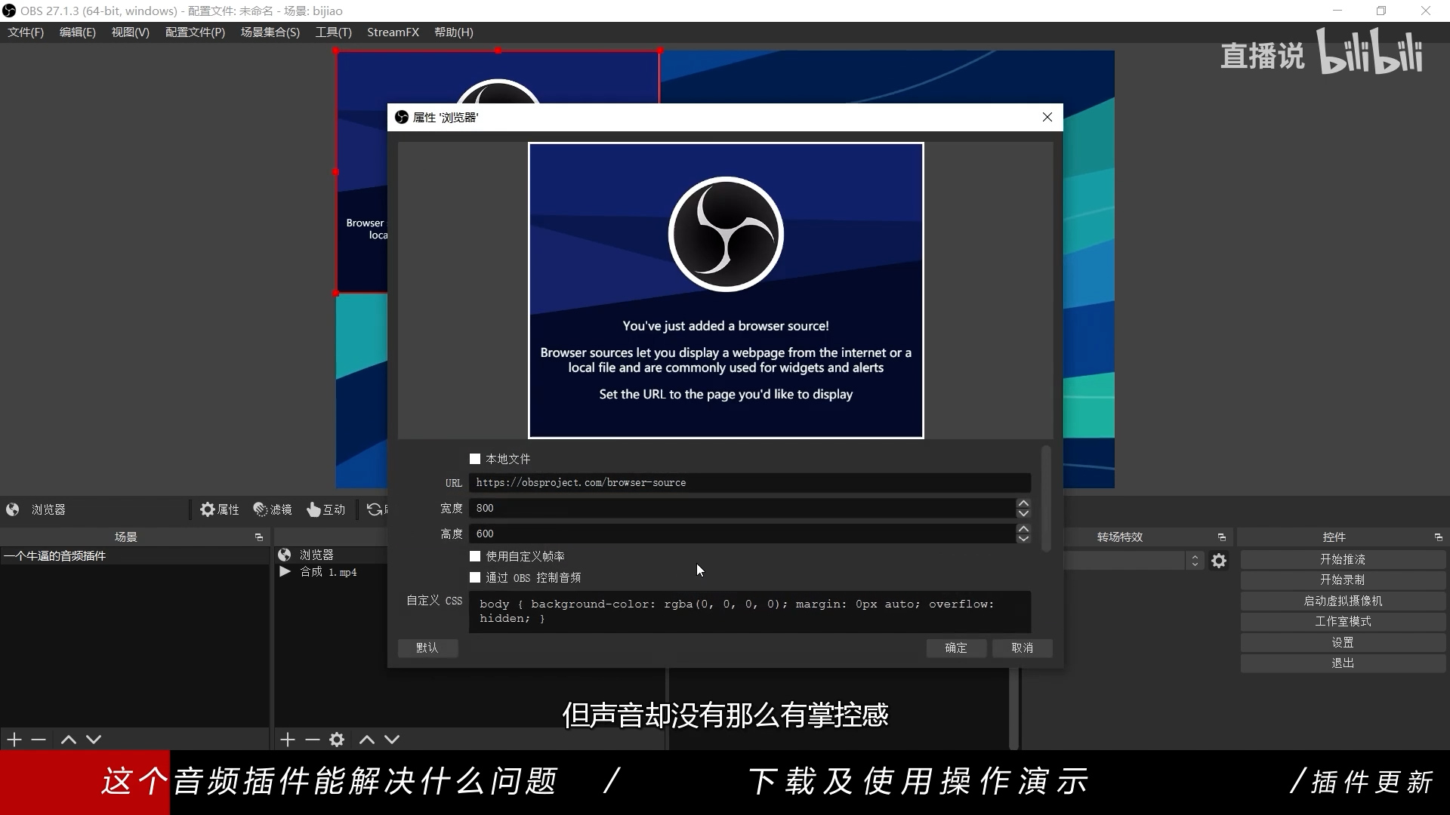This screenshot has height=815, width=1450.
Task: Enable 使用自定义帧率 checkbox
Action: pos(475,556)
